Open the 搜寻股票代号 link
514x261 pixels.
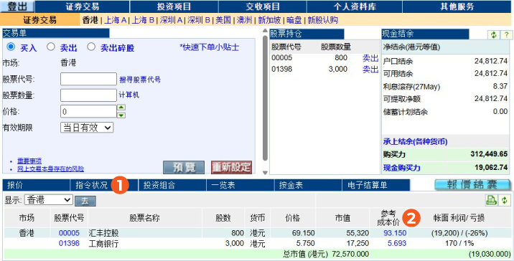tap(140, 80)
